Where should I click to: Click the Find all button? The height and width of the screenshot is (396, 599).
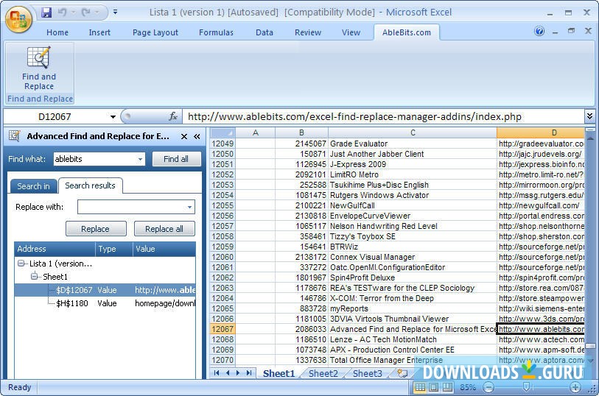(x=176, y=159)
